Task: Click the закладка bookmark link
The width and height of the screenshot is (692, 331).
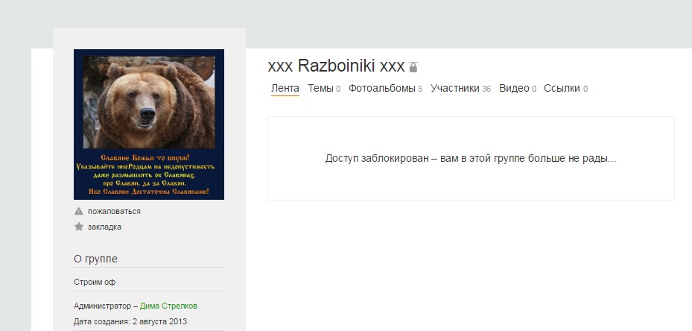Action: click(104, 227)
